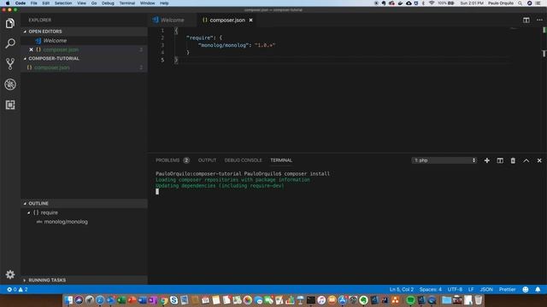
Task: Select terminal instance dropdown '1: php'
Action: click(x=444, y=160)
